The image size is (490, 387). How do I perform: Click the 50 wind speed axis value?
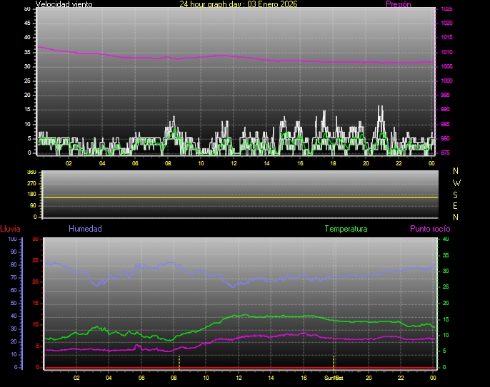[27, 9]
